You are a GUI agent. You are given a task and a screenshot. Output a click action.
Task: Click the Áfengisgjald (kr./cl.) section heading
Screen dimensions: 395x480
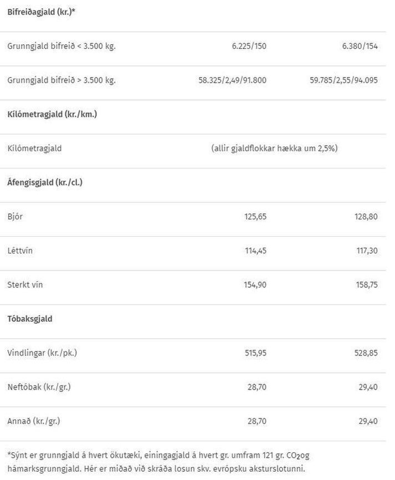click(45, 182)
